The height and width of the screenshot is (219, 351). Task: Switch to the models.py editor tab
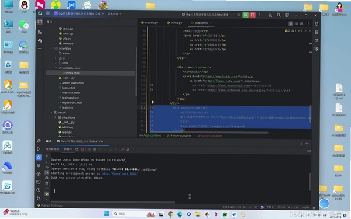coord(149,23)
